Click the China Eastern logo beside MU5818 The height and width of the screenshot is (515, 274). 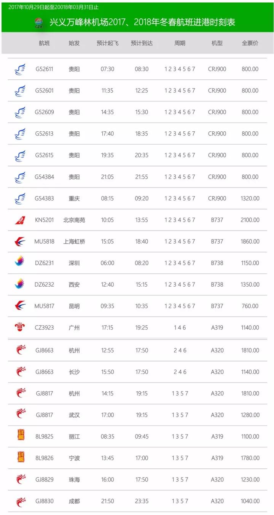tap(20, 242)
